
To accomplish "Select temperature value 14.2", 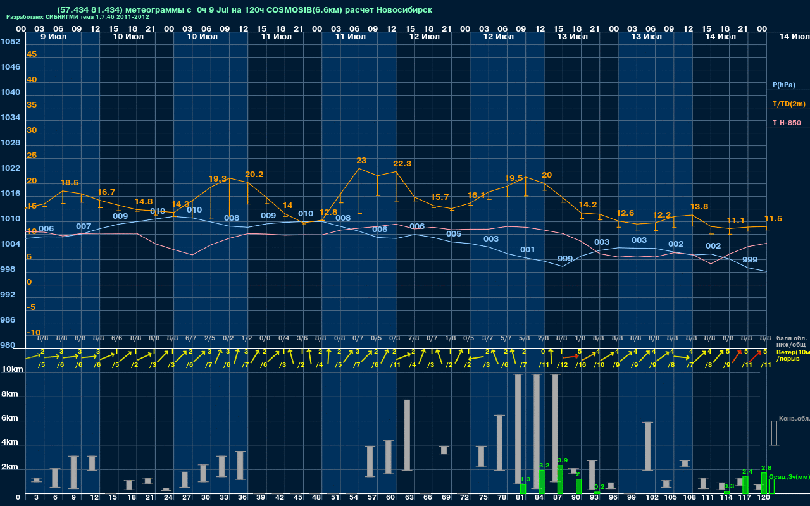I will [588, 204].
